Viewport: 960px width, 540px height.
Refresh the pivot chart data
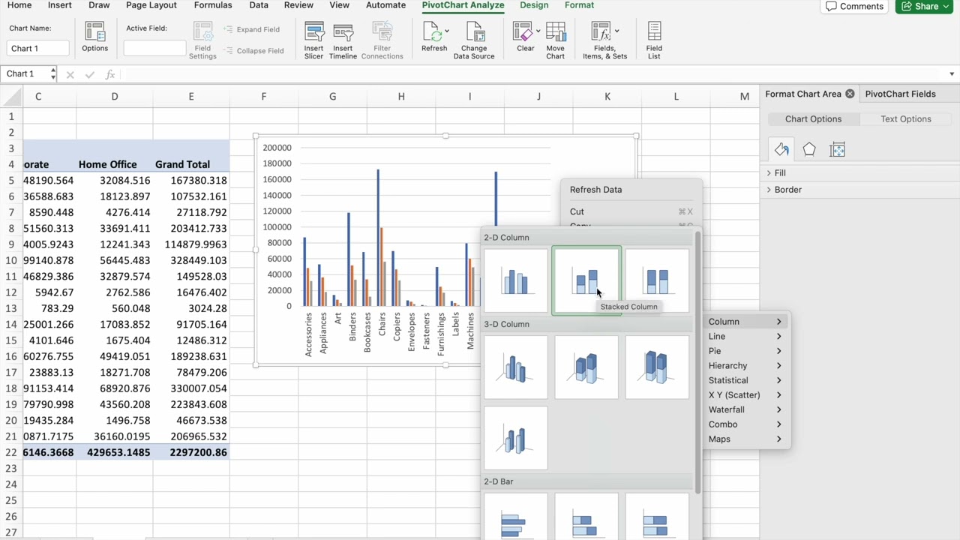tap(433, 37)
